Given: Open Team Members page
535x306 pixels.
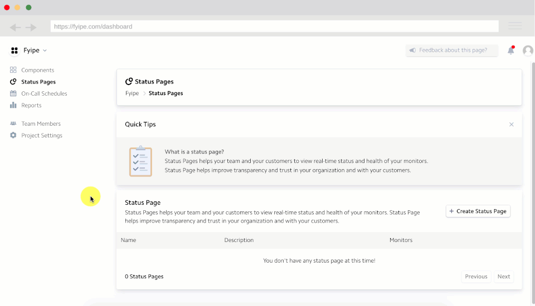Looking at the screenshot, I should coord(41,124).
